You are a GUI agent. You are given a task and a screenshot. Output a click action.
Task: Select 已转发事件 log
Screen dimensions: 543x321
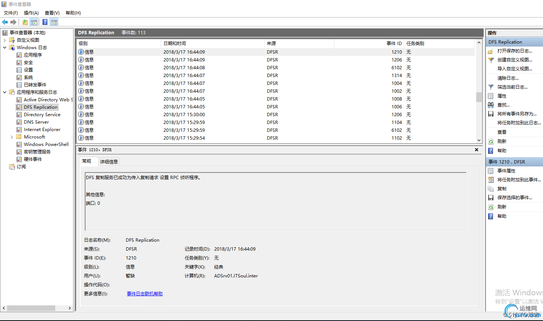point(35,85)
